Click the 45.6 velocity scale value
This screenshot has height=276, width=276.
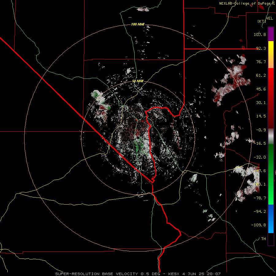pos(261,89)
